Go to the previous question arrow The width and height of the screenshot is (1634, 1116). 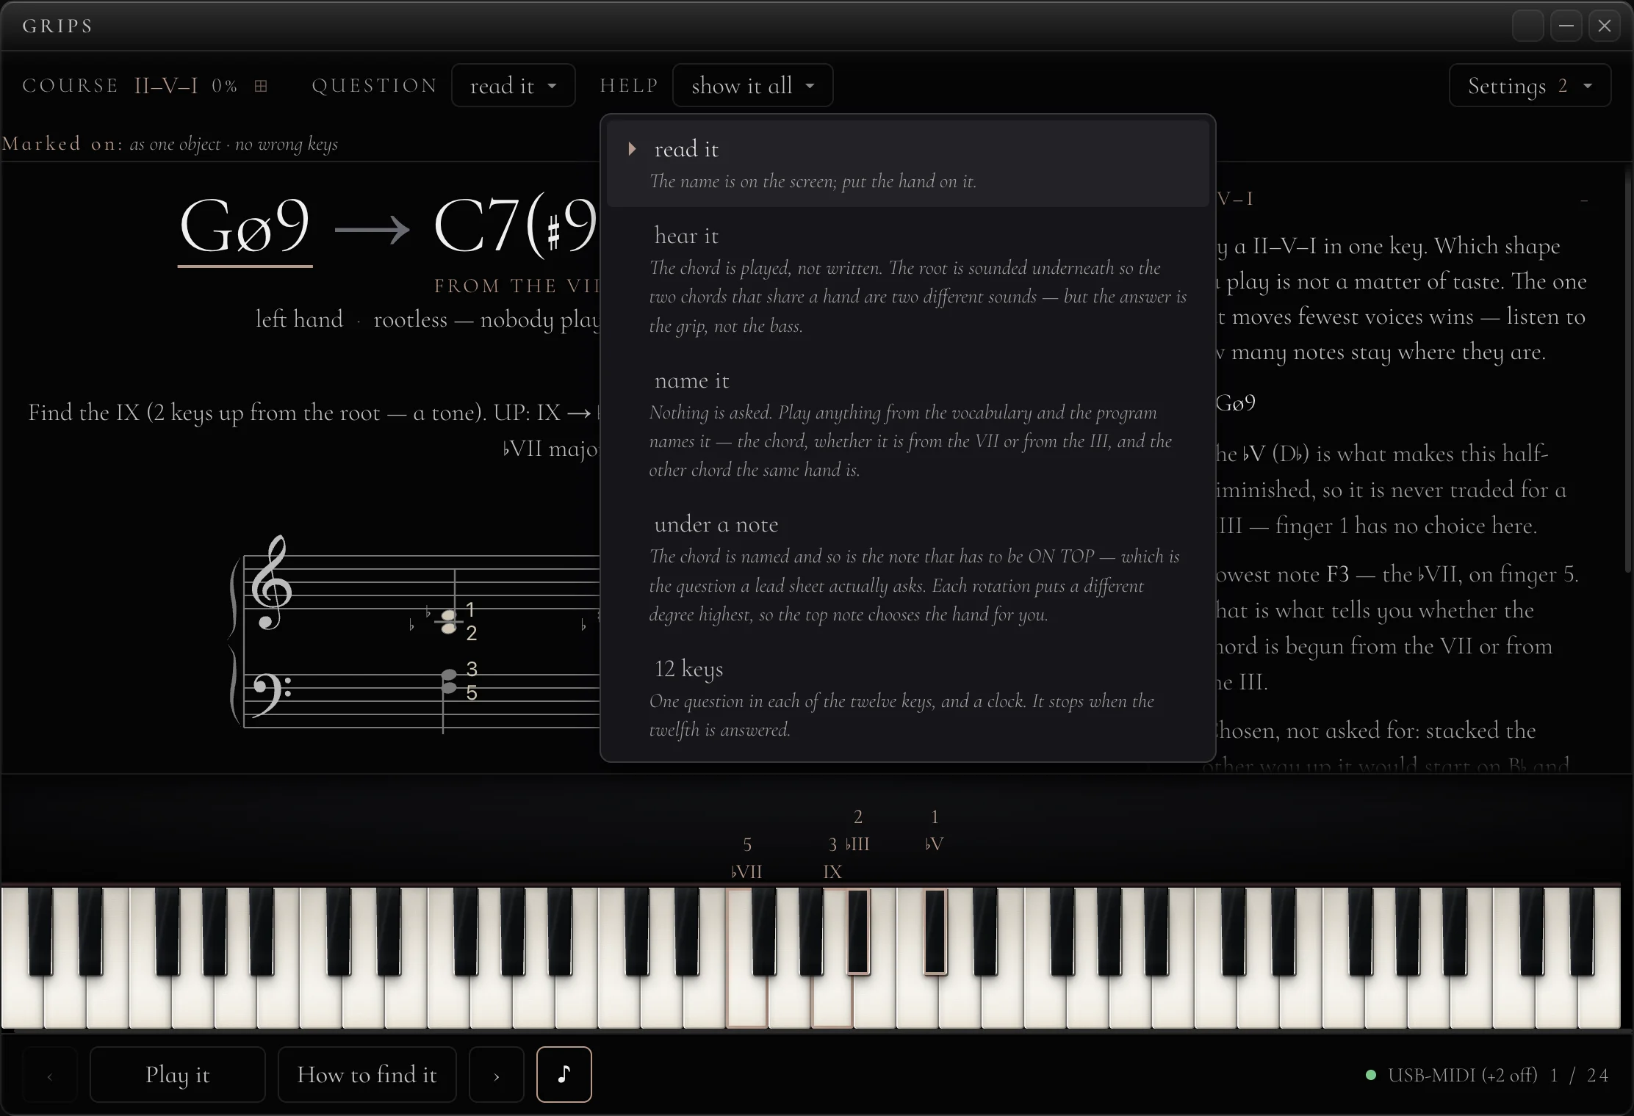[50, 1074]
